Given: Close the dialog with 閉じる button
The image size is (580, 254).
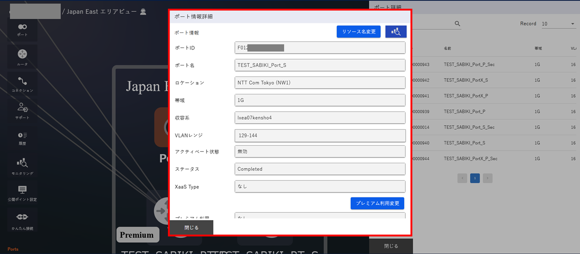Looking at the screenshot, I should click(191, 227).
